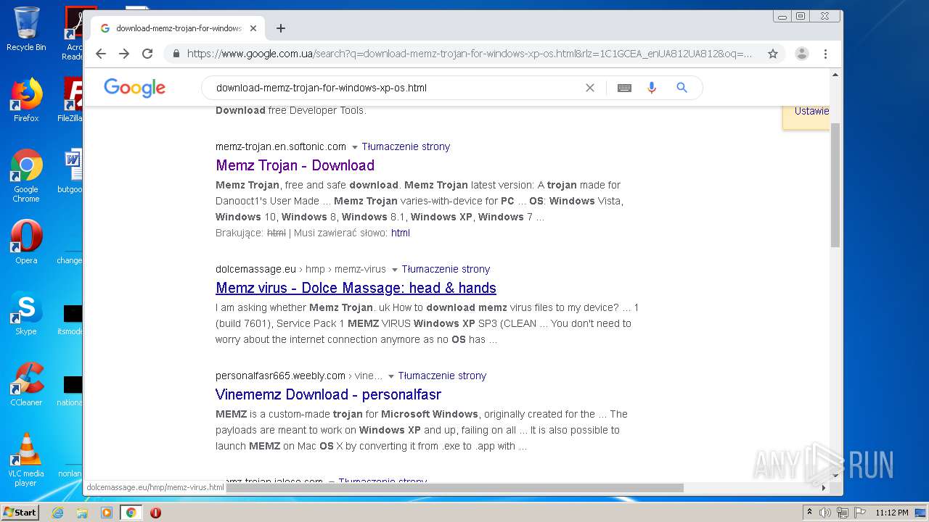Open the Skype desktop shortcut
The height and width of the screenshot is (522, 929).
(x=26, y=314)
